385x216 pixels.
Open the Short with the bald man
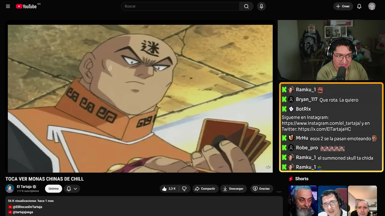click(x=362, y=201)
